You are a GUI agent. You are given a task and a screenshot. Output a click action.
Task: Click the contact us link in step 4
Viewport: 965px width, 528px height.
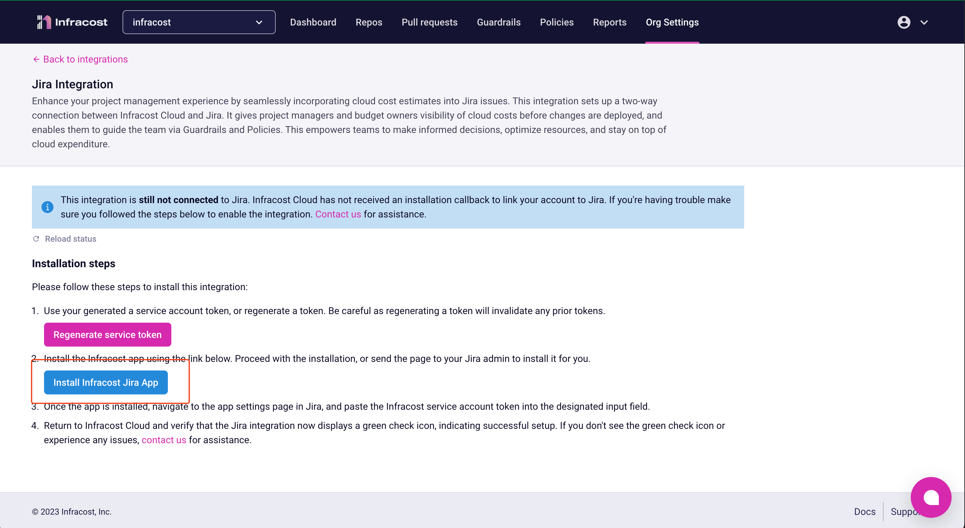[x=164, y=440]
